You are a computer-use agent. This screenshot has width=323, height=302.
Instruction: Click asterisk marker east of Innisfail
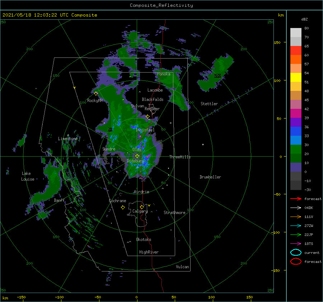point(170,123)
